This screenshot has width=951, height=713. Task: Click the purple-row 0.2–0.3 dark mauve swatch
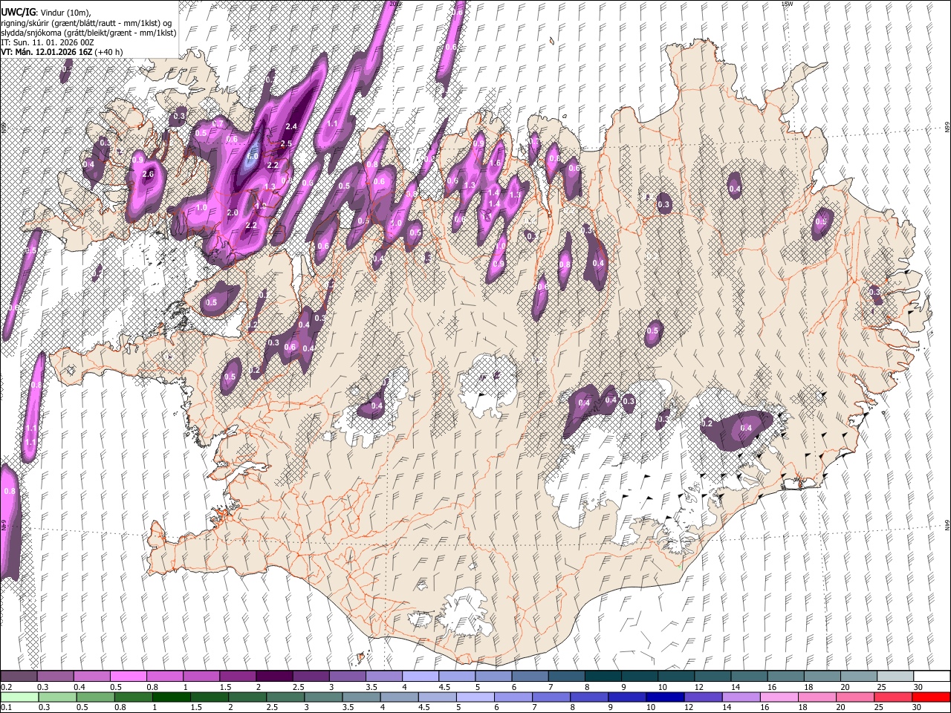tap(19, 677)
